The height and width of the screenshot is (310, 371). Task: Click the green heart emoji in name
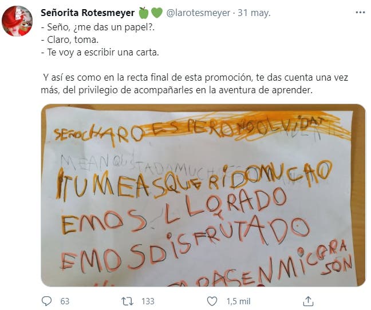(157, 13)
